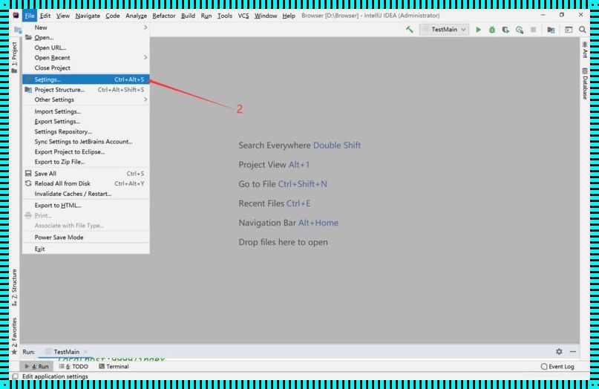Open Project Structure... from File menu

86,90
